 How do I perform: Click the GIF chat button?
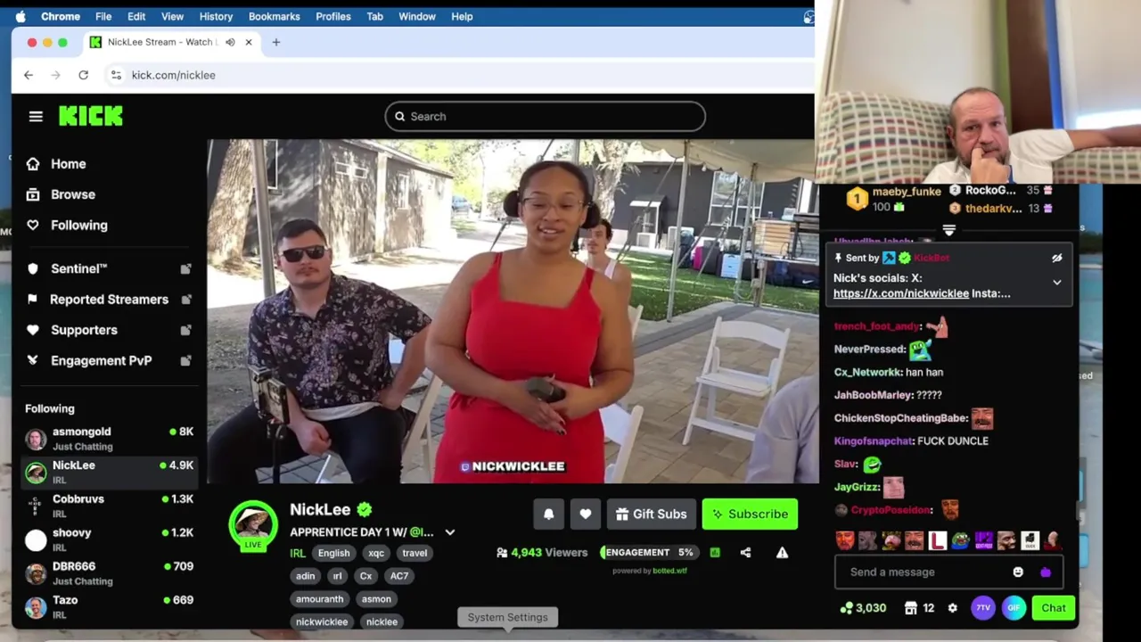[1014, 608]
